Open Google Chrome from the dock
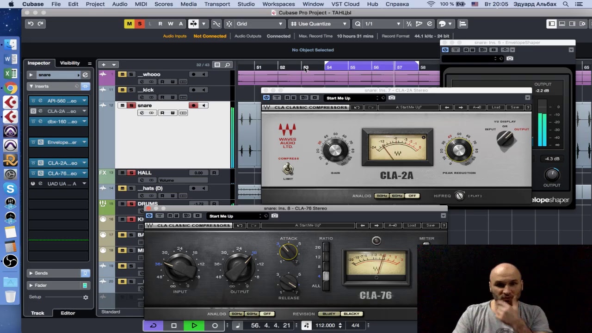 coord(10,88)
